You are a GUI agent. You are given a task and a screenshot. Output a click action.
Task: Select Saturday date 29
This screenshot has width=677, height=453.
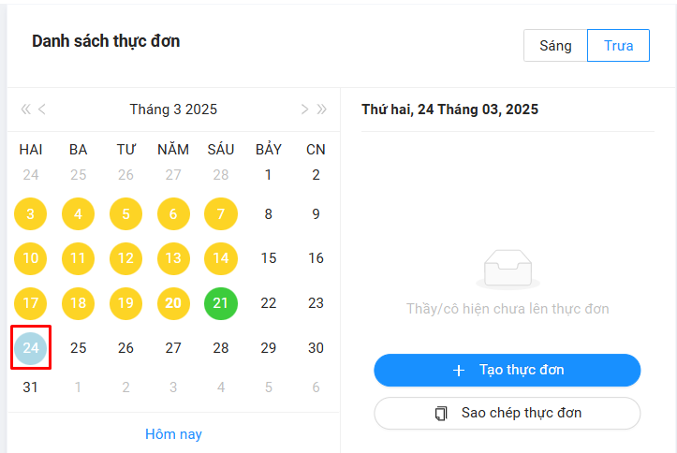[269, 348]
